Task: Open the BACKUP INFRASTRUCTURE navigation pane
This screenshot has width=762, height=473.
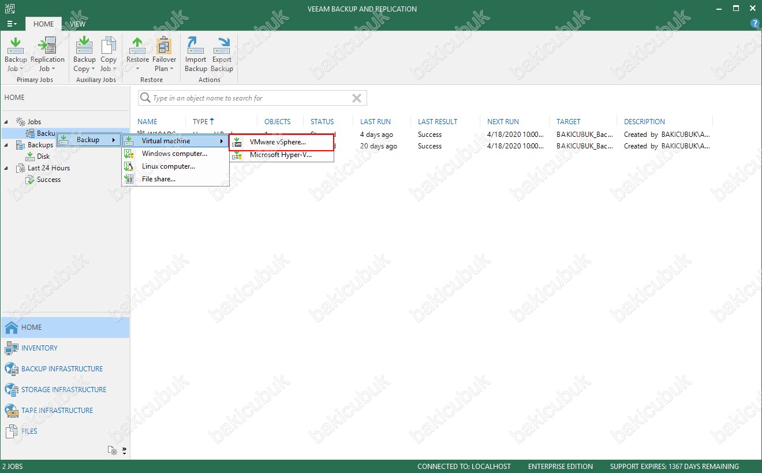Action: (x=65, y=369)
